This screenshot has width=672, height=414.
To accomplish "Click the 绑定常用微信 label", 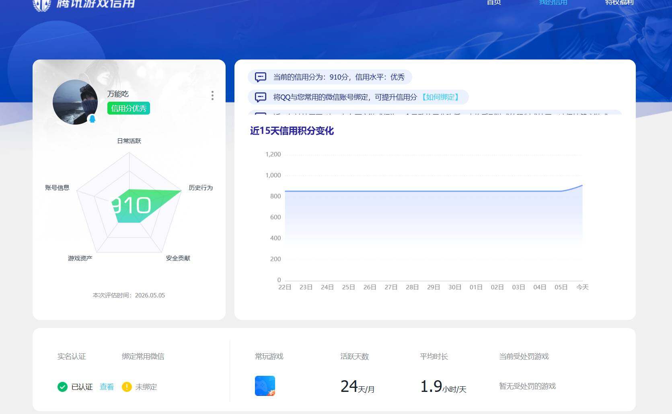I will pyautogui.click(x=143, y=357).
